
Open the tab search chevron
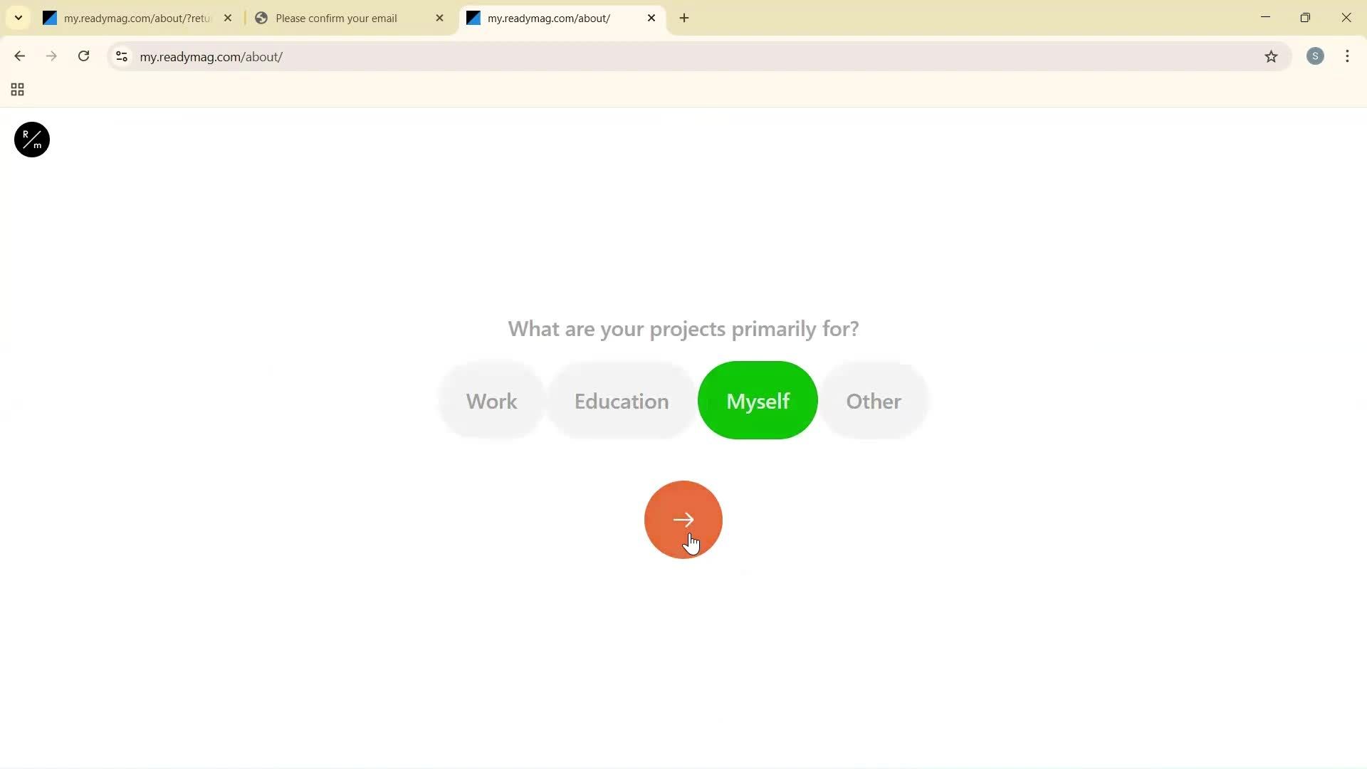18,18
